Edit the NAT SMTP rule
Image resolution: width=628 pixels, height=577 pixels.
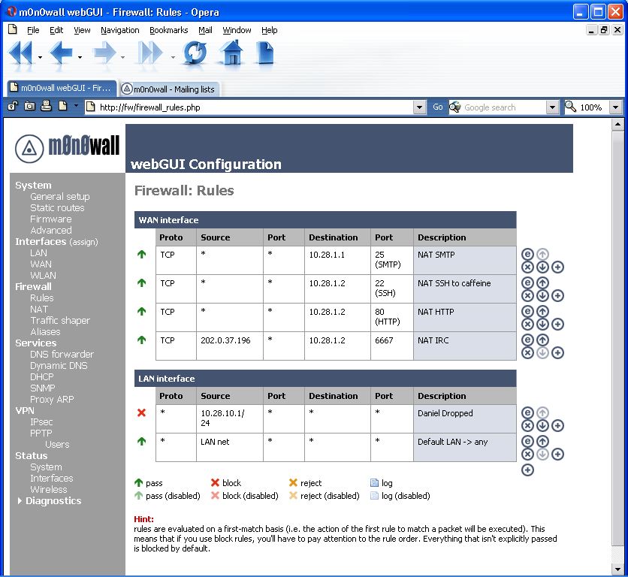(x=527, y=255)
